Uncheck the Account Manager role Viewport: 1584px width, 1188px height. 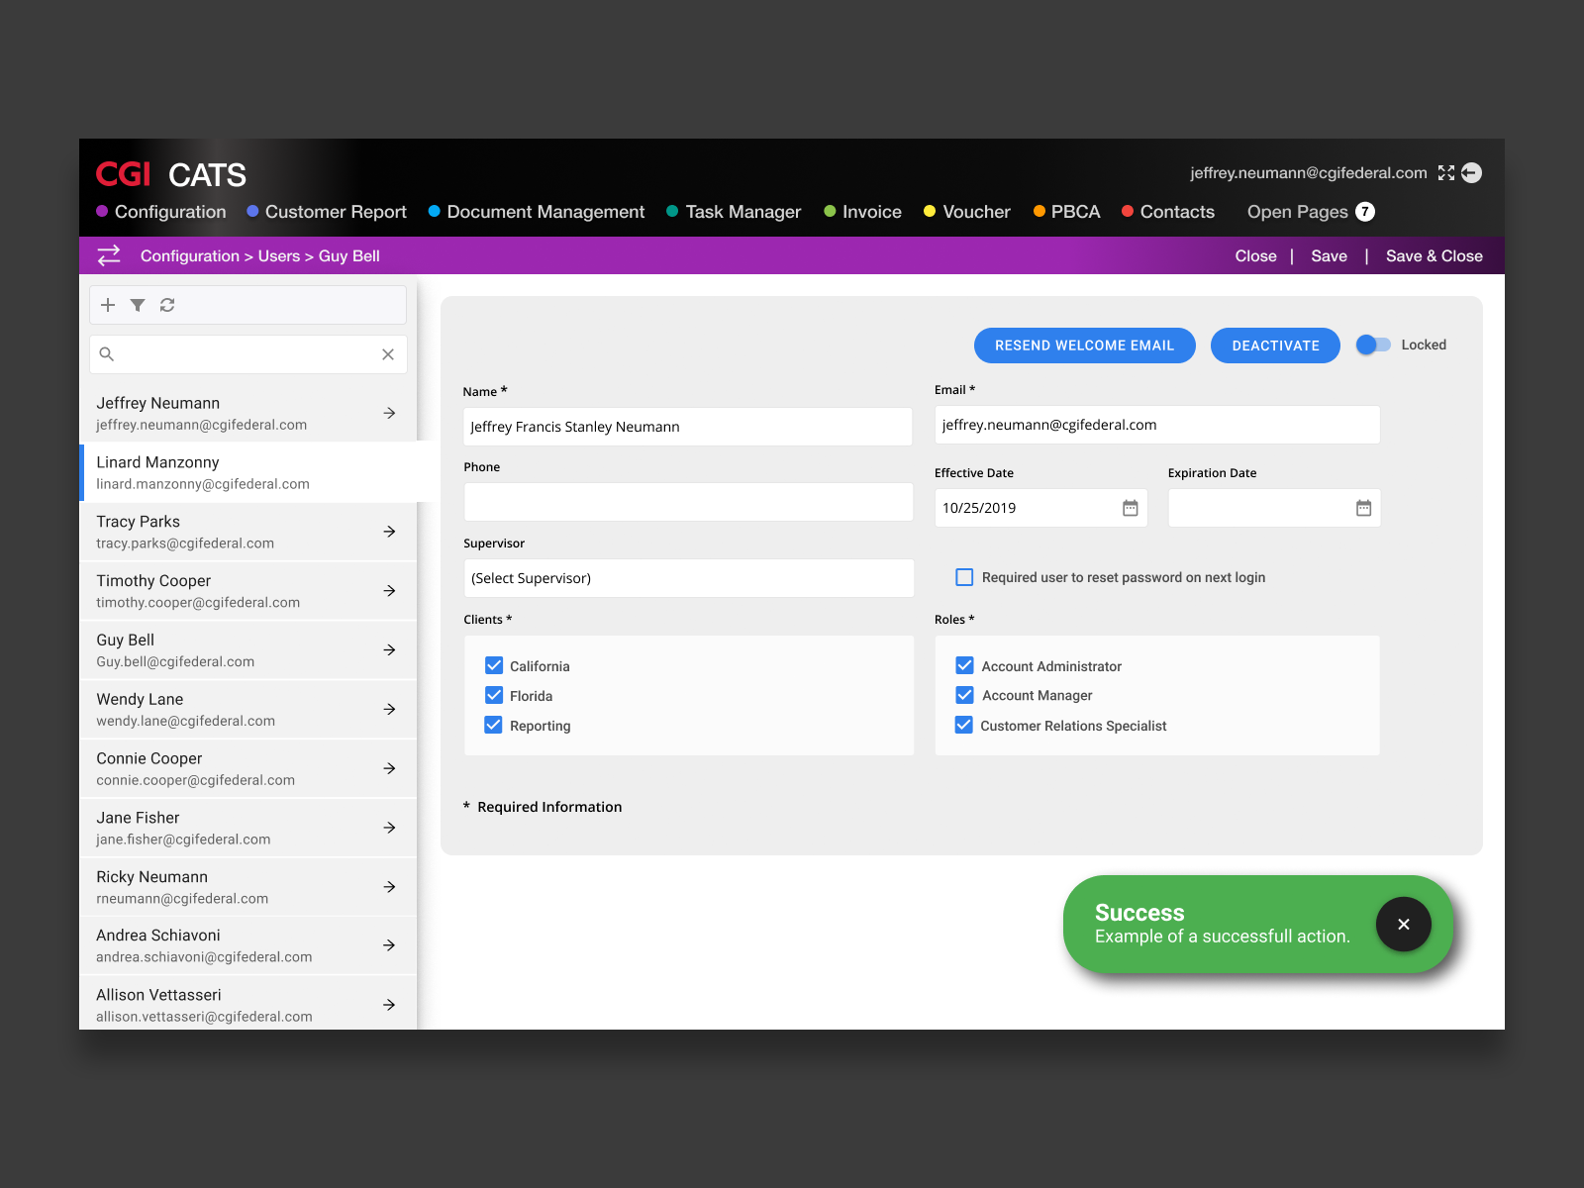click(964, 695)
